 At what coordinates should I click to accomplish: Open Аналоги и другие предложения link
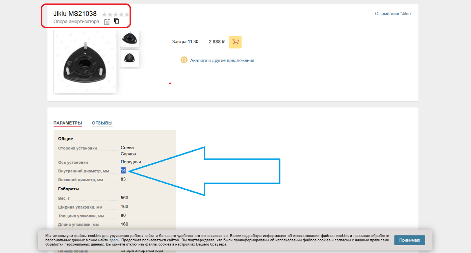222,60
